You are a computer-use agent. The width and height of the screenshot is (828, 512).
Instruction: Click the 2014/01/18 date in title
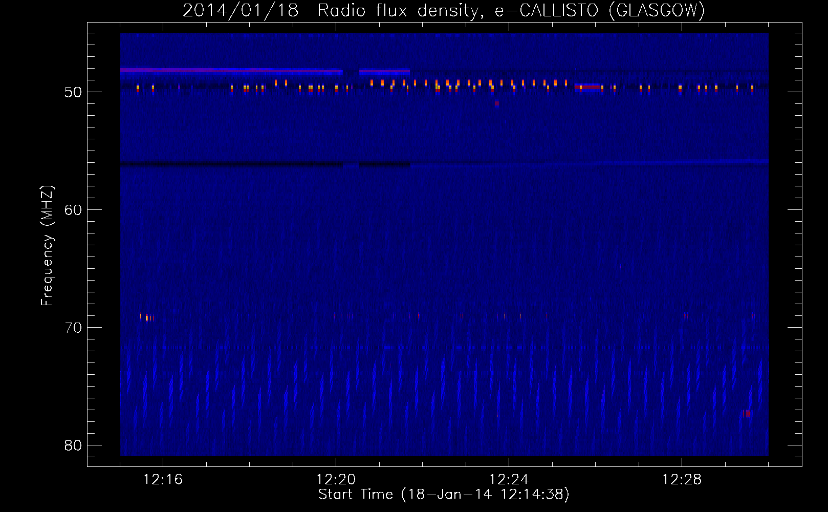[241, 10]
